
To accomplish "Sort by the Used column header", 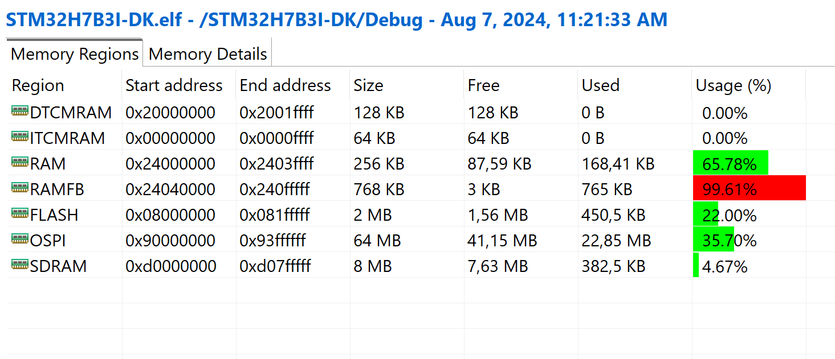I will point(600,85).
